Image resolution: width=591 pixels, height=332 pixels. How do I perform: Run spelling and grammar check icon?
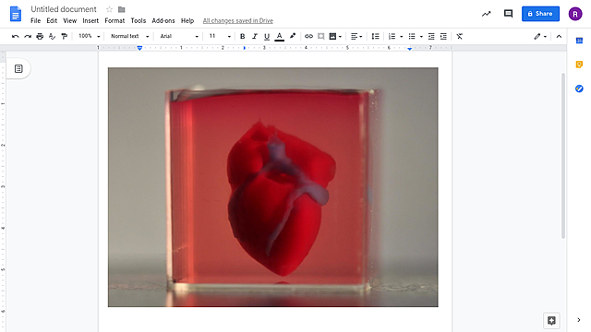(52, 36)
